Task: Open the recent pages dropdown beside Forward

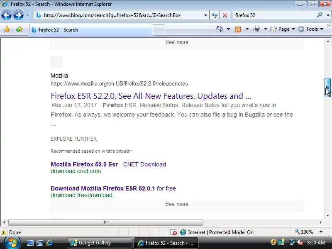Action: coord(27,15)
